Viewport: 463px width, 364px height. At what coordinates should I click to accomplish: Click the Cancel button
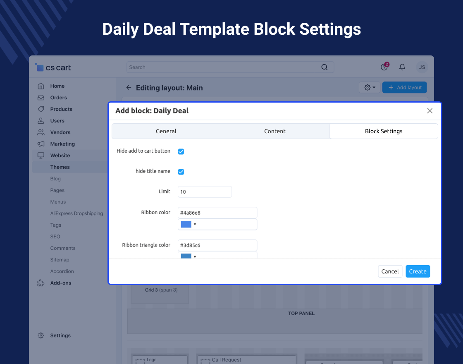[390, 271]
